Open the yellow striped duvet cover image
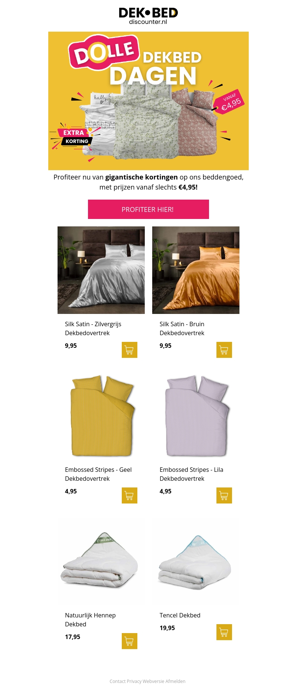Viewport: 297px width, 699px height. tap(101, 416)
